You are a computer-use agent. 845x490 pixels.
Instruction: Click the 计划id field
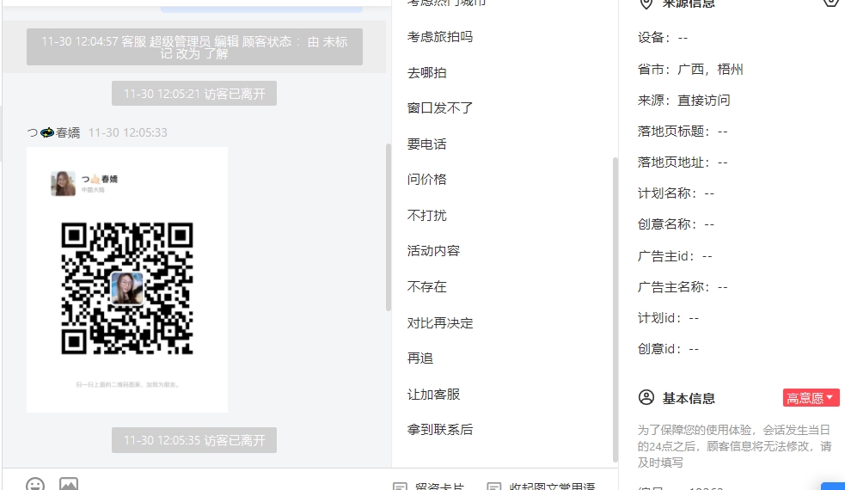coord(668,318)
